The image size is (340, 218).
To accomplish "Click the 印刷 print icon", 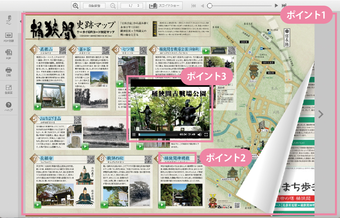I will 9,71.
